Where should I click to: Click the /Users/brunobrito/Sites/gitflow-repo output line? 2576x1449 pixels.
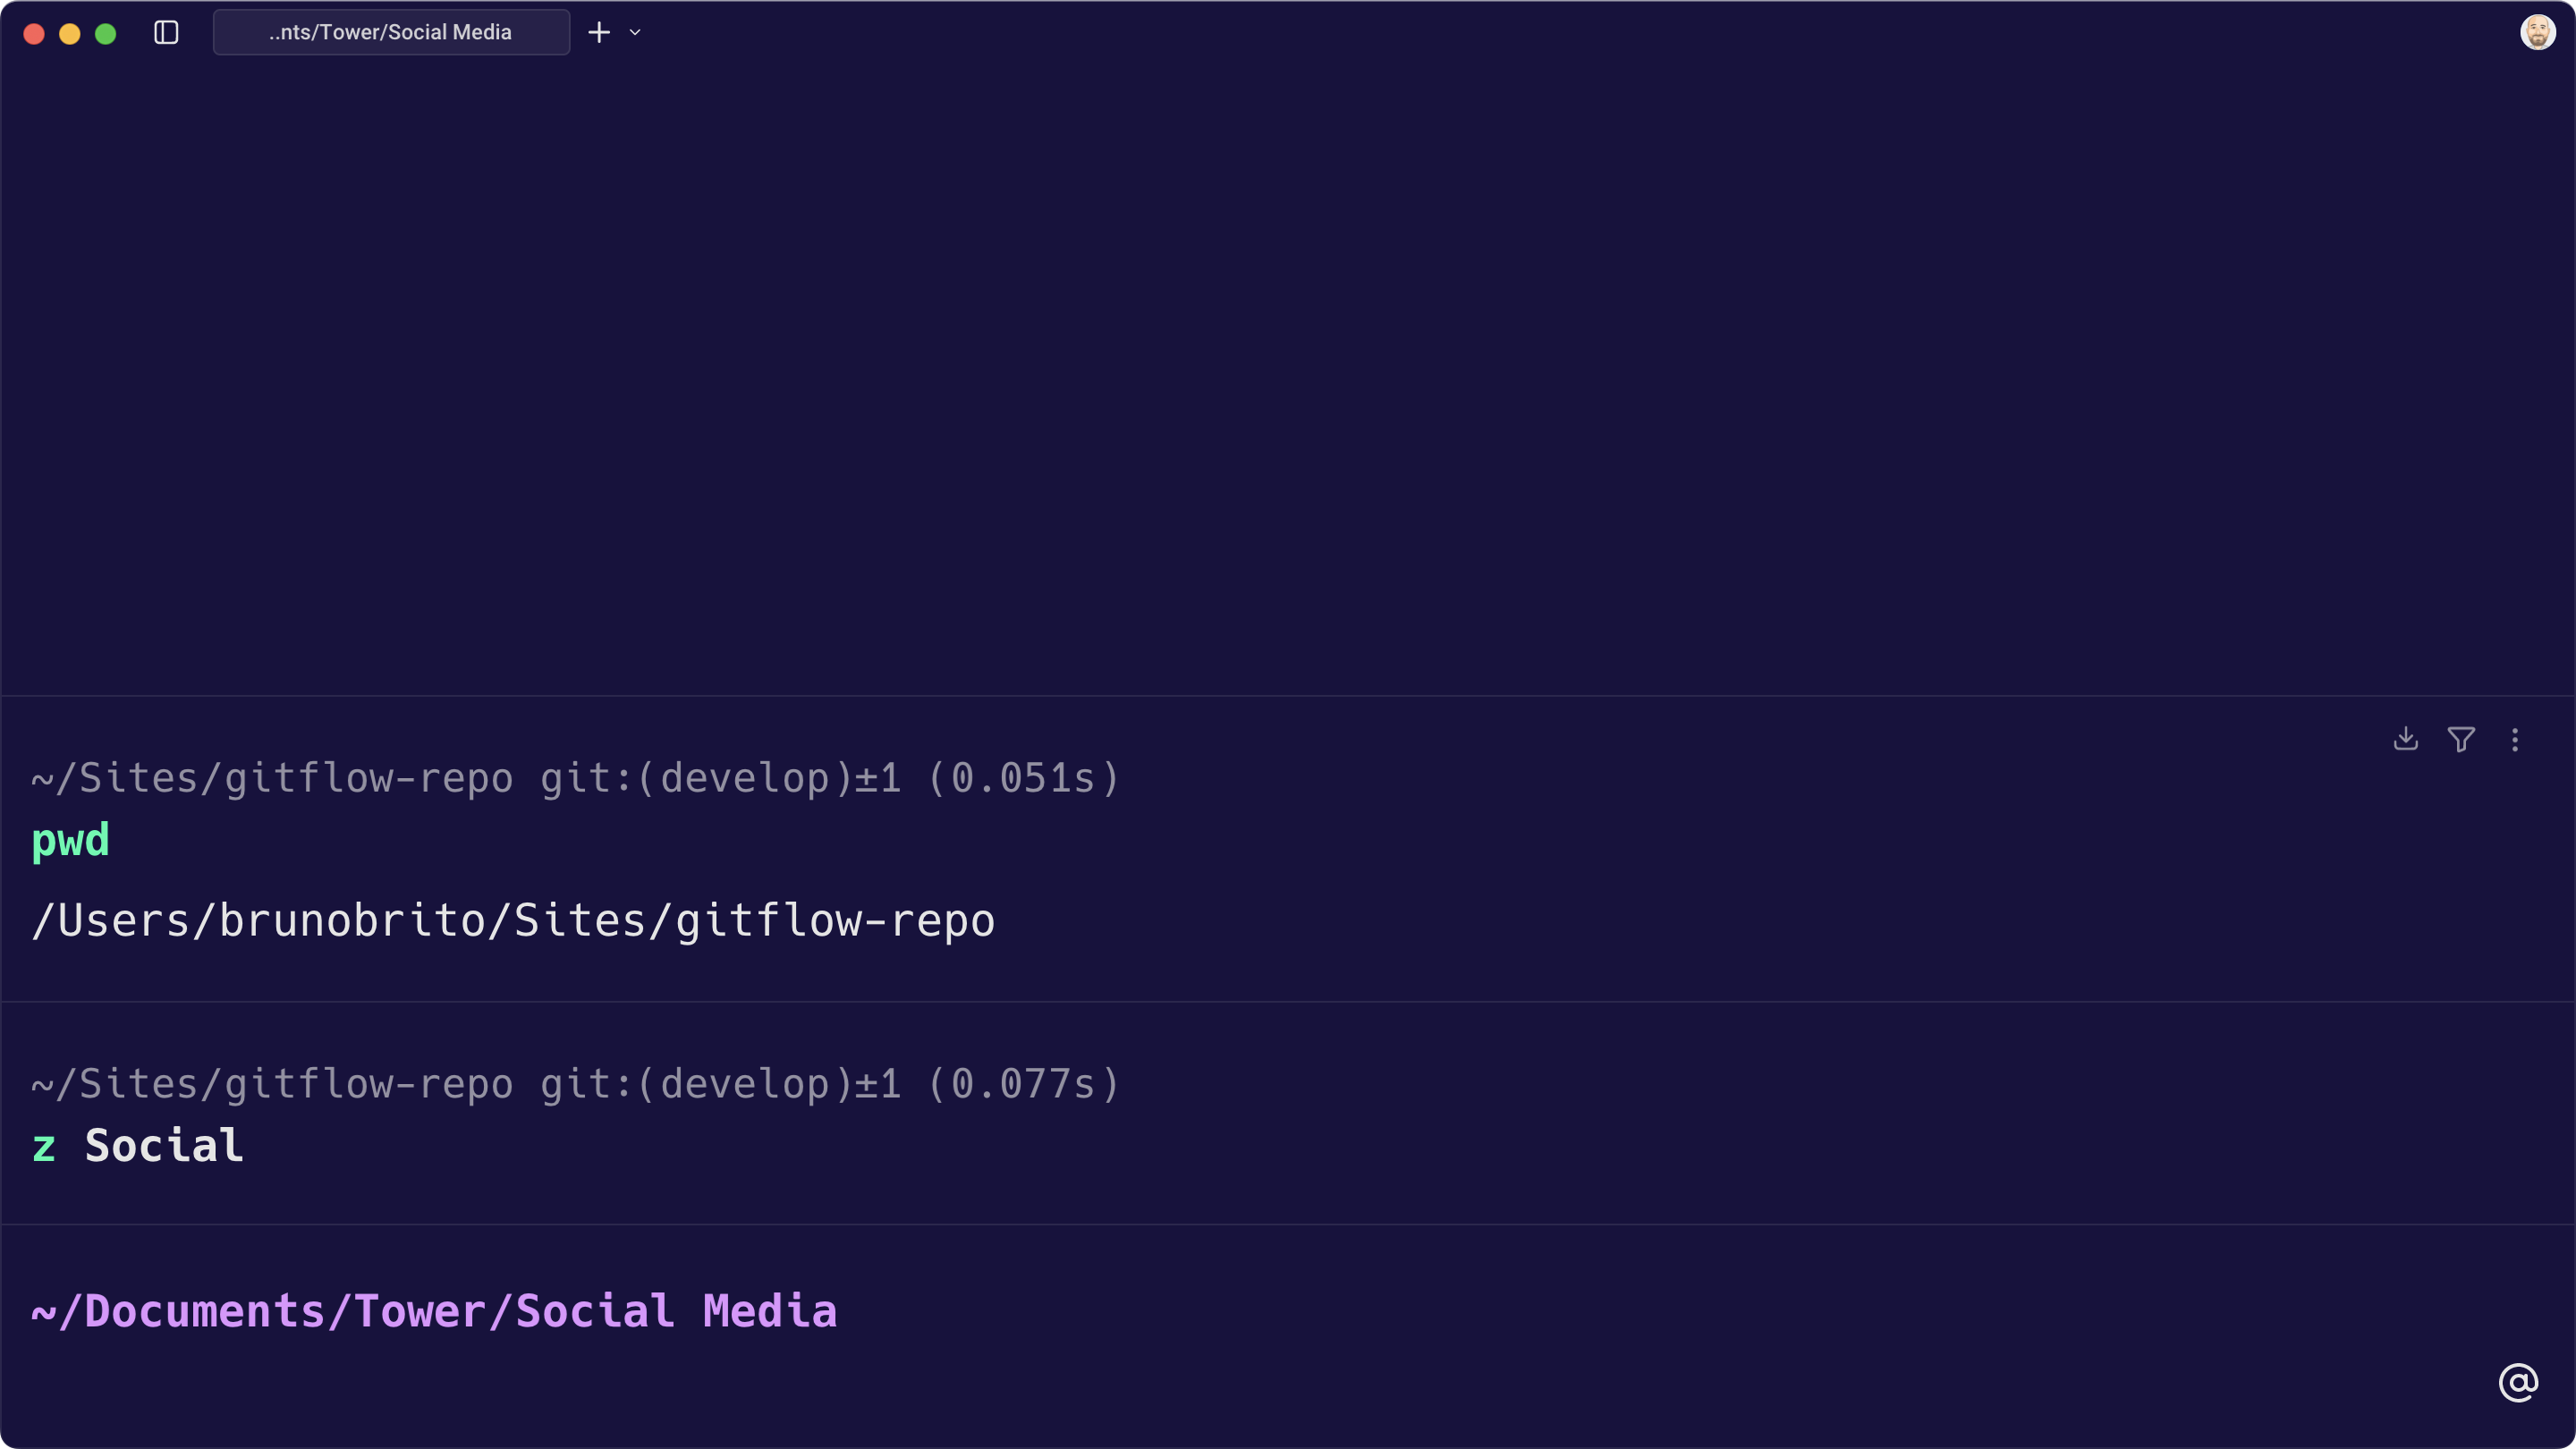click(513, 921)
